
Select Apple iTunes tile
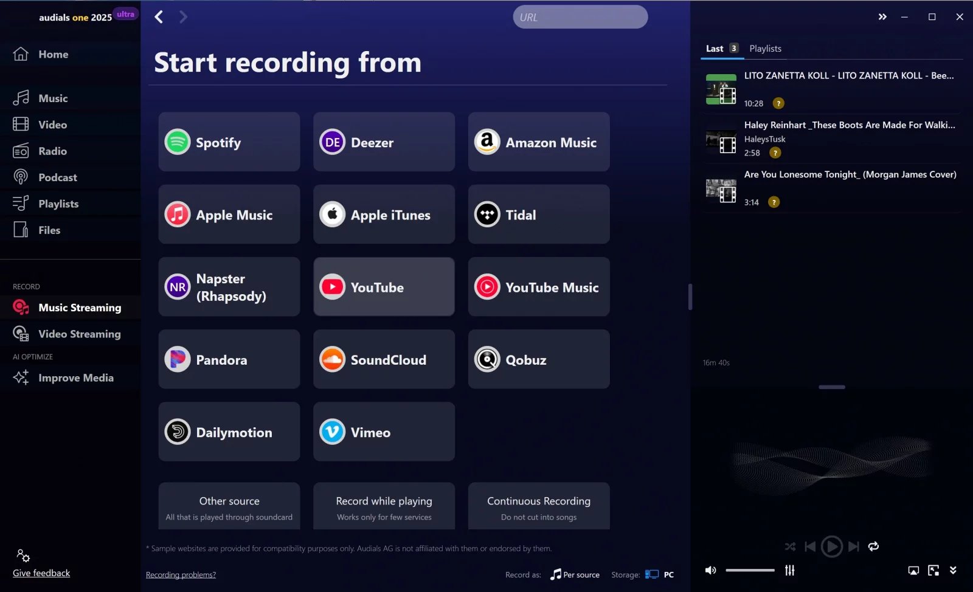click(384, 215)
